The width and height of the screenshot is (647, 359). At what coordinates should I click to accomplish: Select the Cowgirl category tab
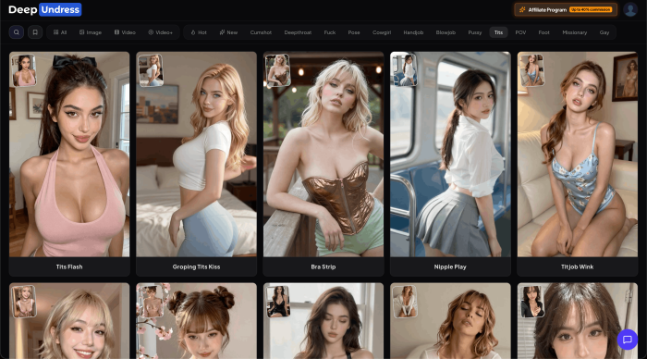[x=382, y=32]
